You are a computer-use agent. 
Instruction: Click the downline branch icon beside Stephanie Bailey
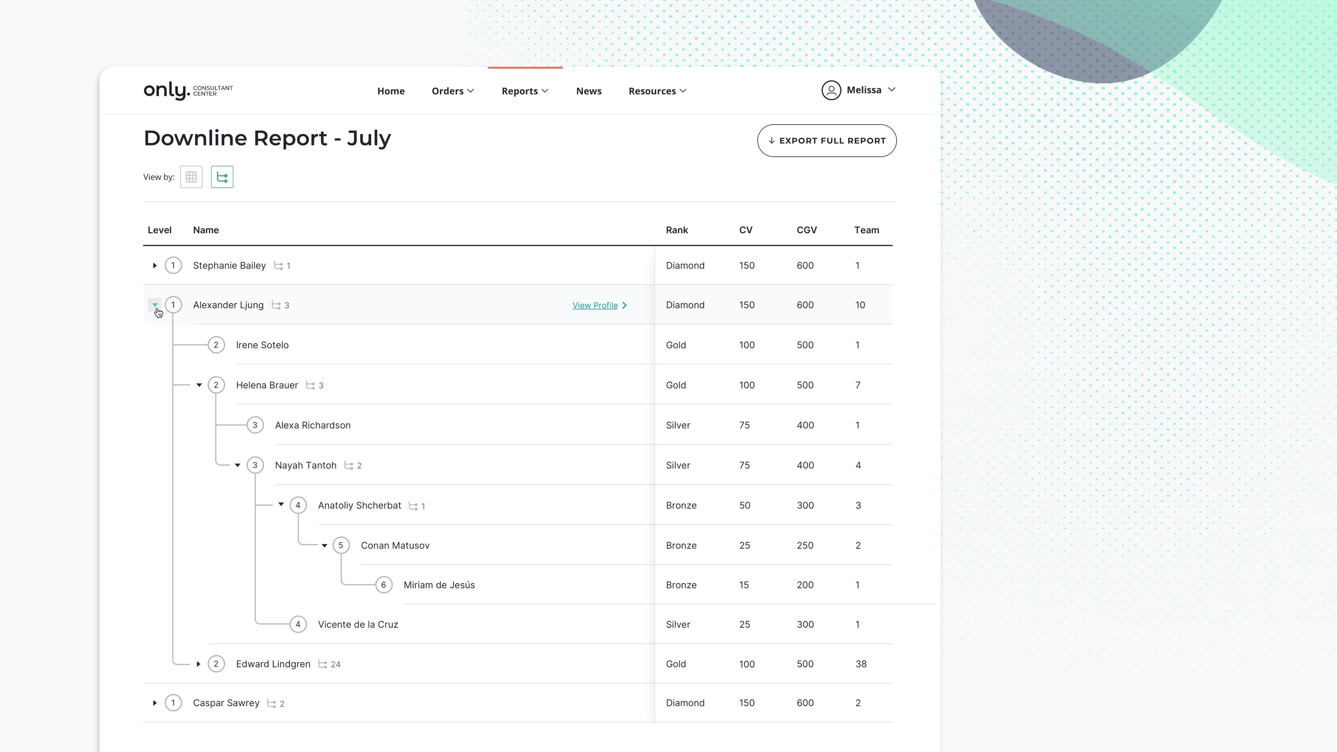click(x=278, y=265)
